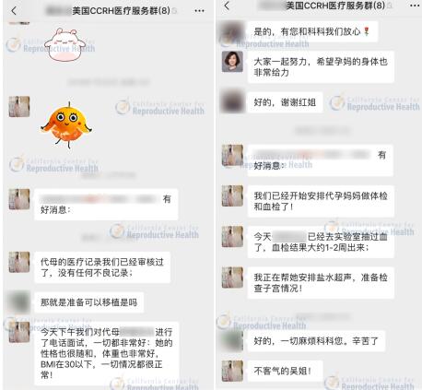Tap the orange cartoon sticker
The image size is (422, 390).
coord(66,125)
